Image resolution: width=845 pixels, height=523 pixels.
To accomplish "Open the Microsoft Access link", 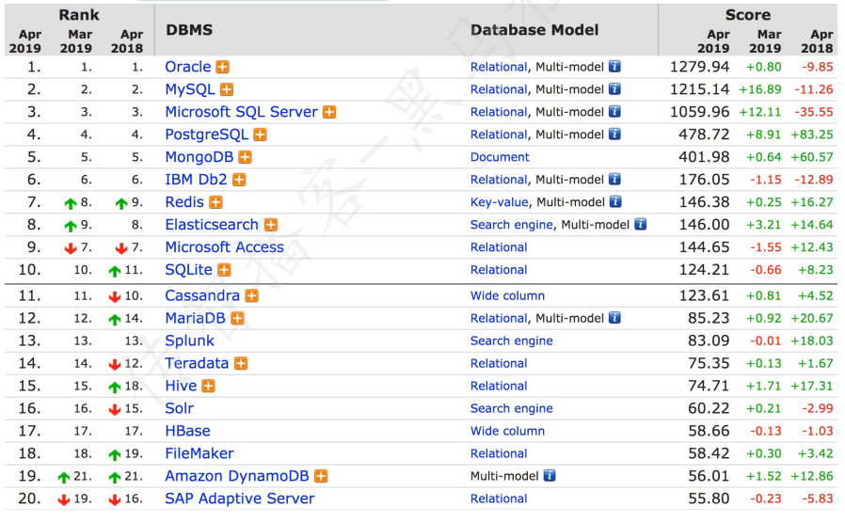I will pos(224,247).
